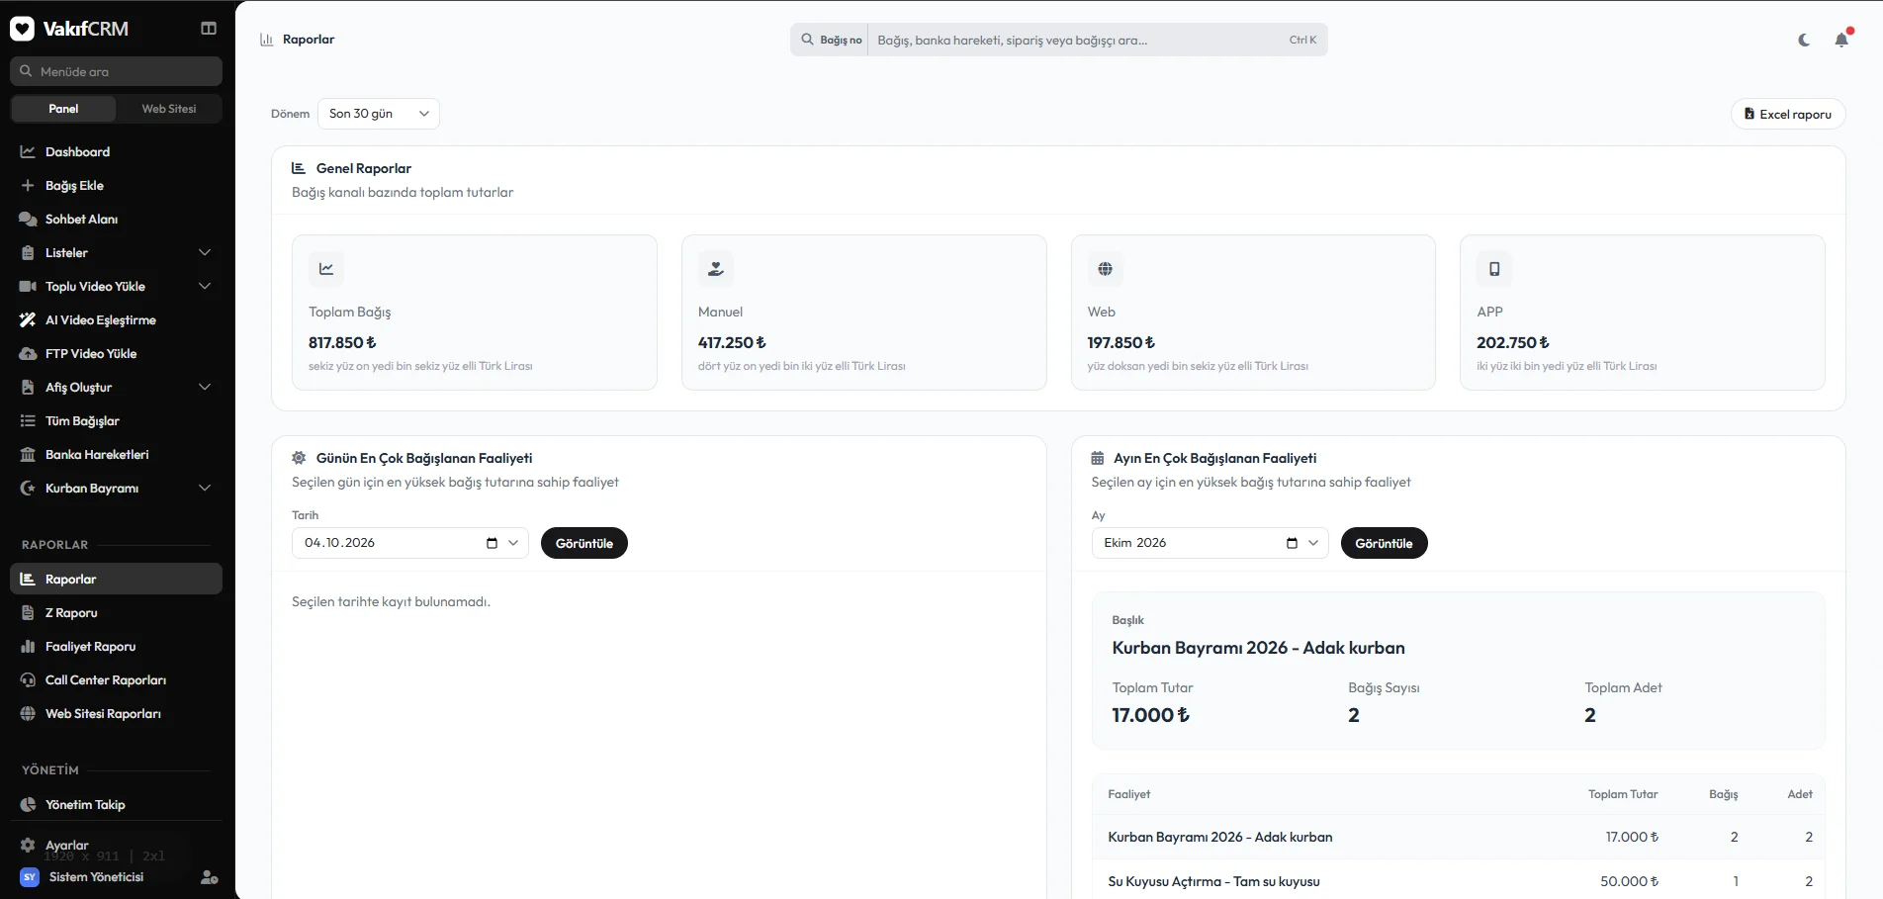Open calendar icon in Tarih field
Image resolution: width=1883 pixels, height=899 pixels.
pyautogui.click(x=492, y=543)
